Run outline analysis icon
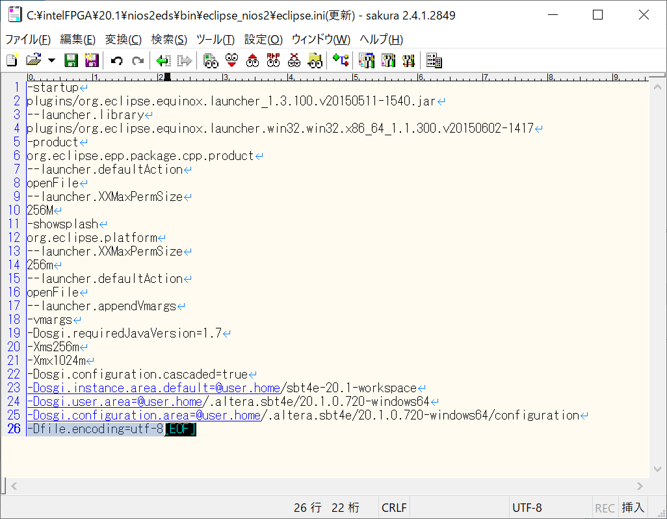 click(341, 60)
